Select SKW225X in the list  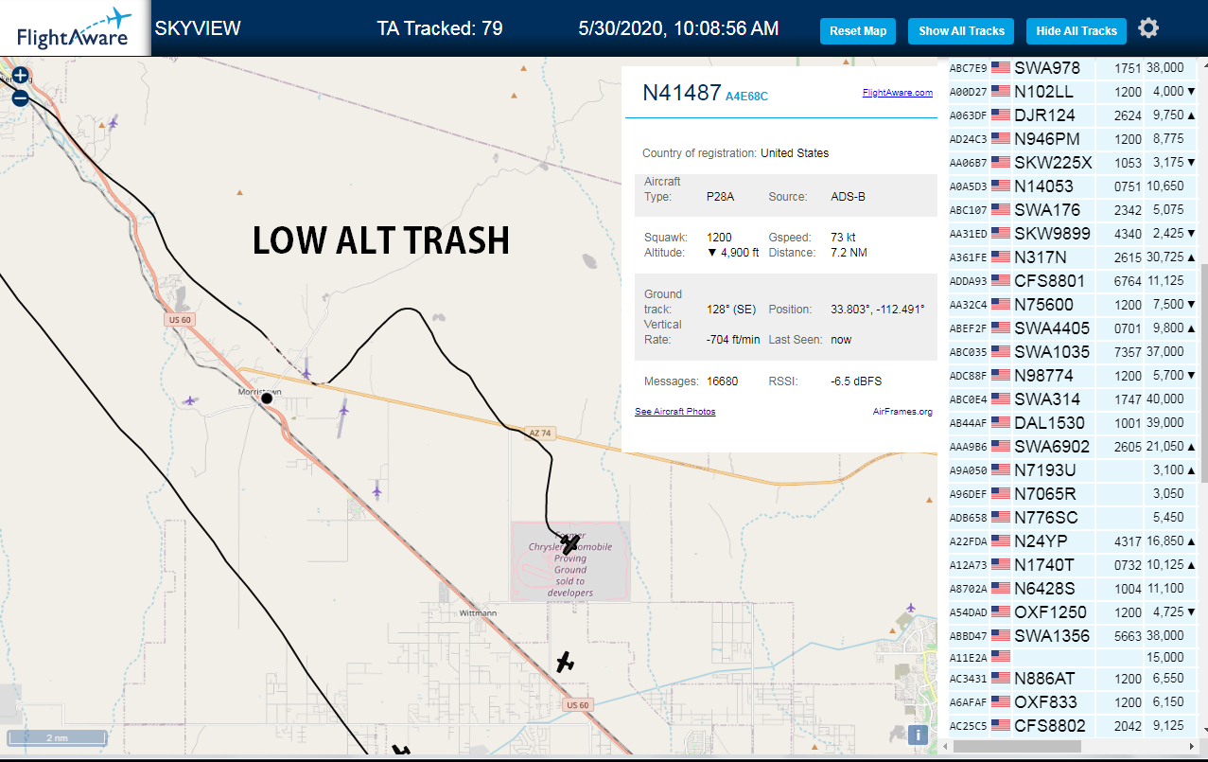pos(1073,163)
